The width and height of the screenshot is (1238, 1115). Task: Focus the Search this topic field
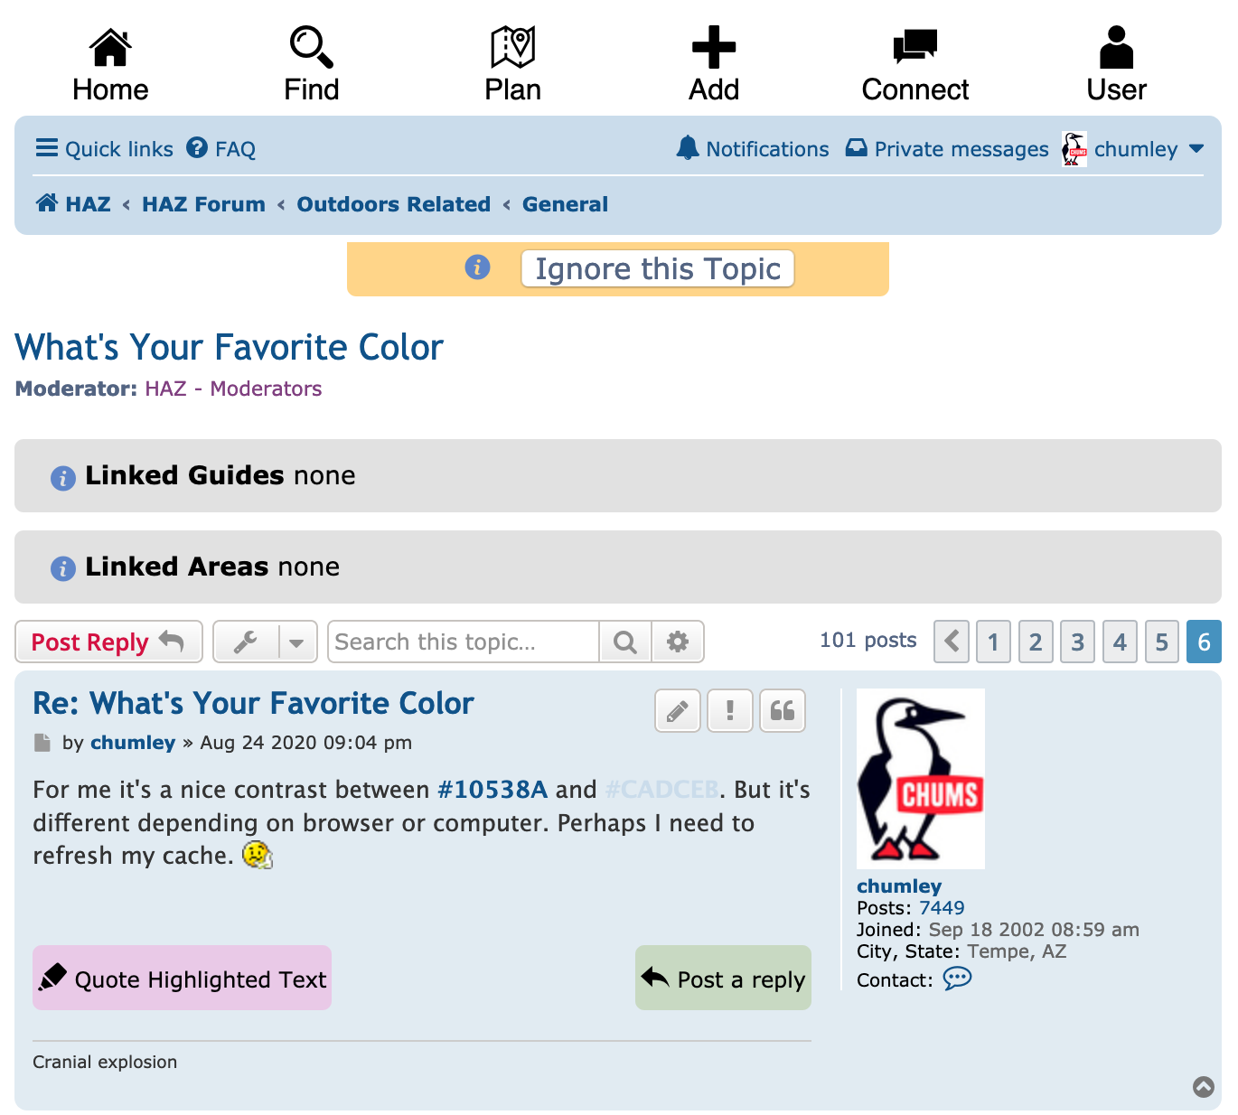(x=463, y=642)
